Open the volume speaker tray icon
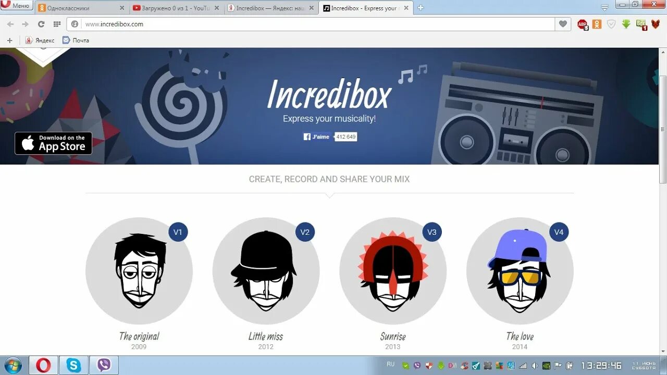This screenshot has width=667, height=375. (535, 366)
